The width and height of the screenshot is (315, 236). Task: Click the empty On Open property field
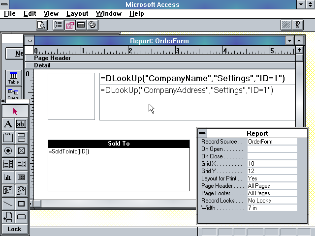pyautogui.click(x=272, y=149)
